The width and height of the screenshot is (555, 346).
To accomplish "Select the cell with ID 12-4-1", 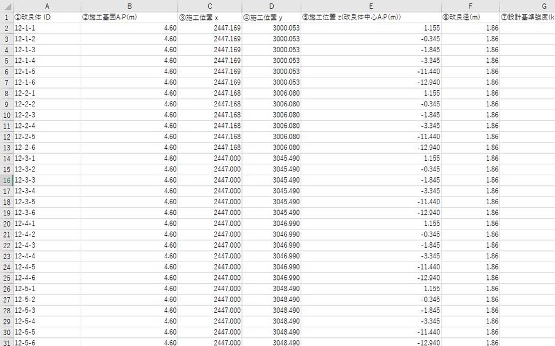I will click(x=47, y=224).
